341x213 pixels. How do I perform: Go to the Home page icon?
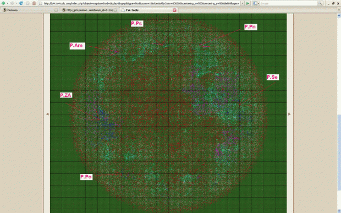[x=34, y=3]
